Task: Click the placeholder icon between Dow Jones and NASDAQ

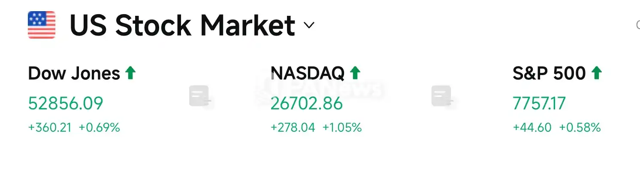Action: click(x=201, y=97)
